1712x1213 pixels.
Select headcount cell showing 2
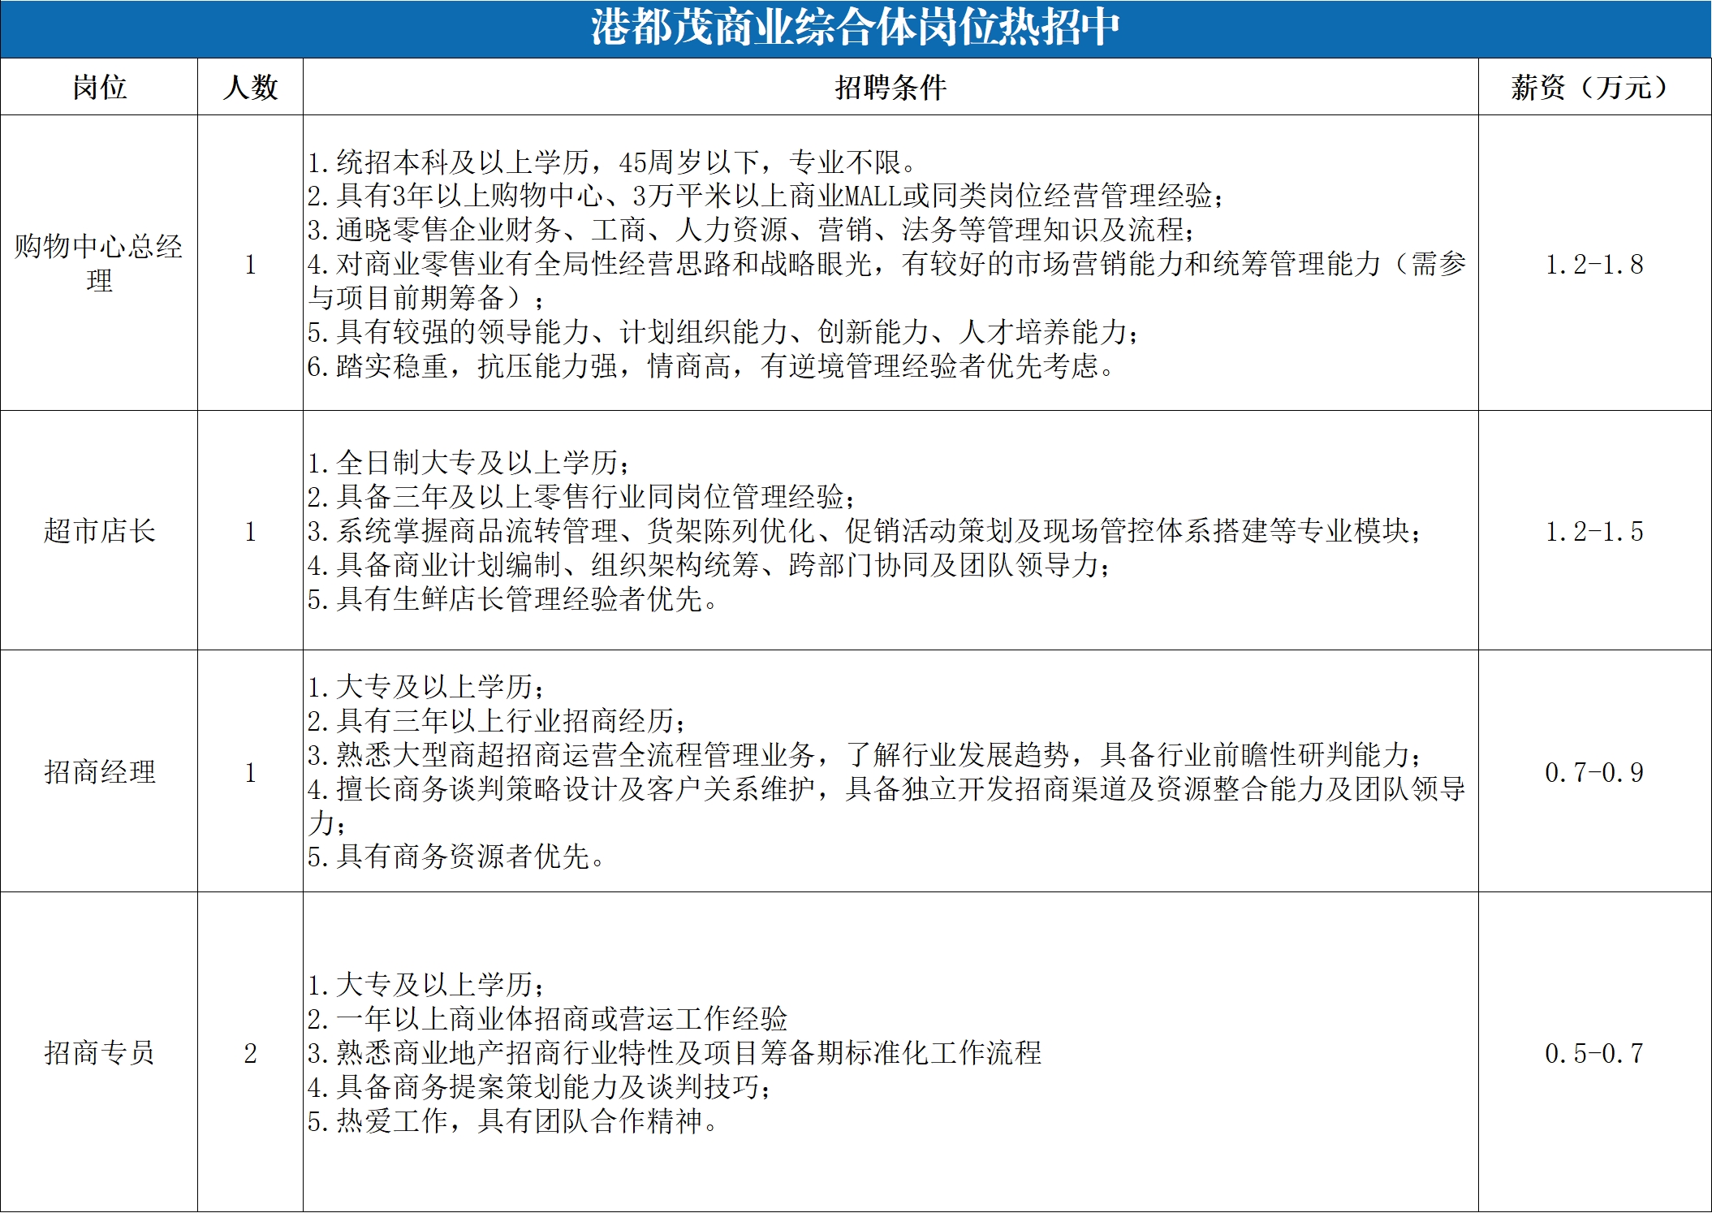click(x=250, y=1053)
